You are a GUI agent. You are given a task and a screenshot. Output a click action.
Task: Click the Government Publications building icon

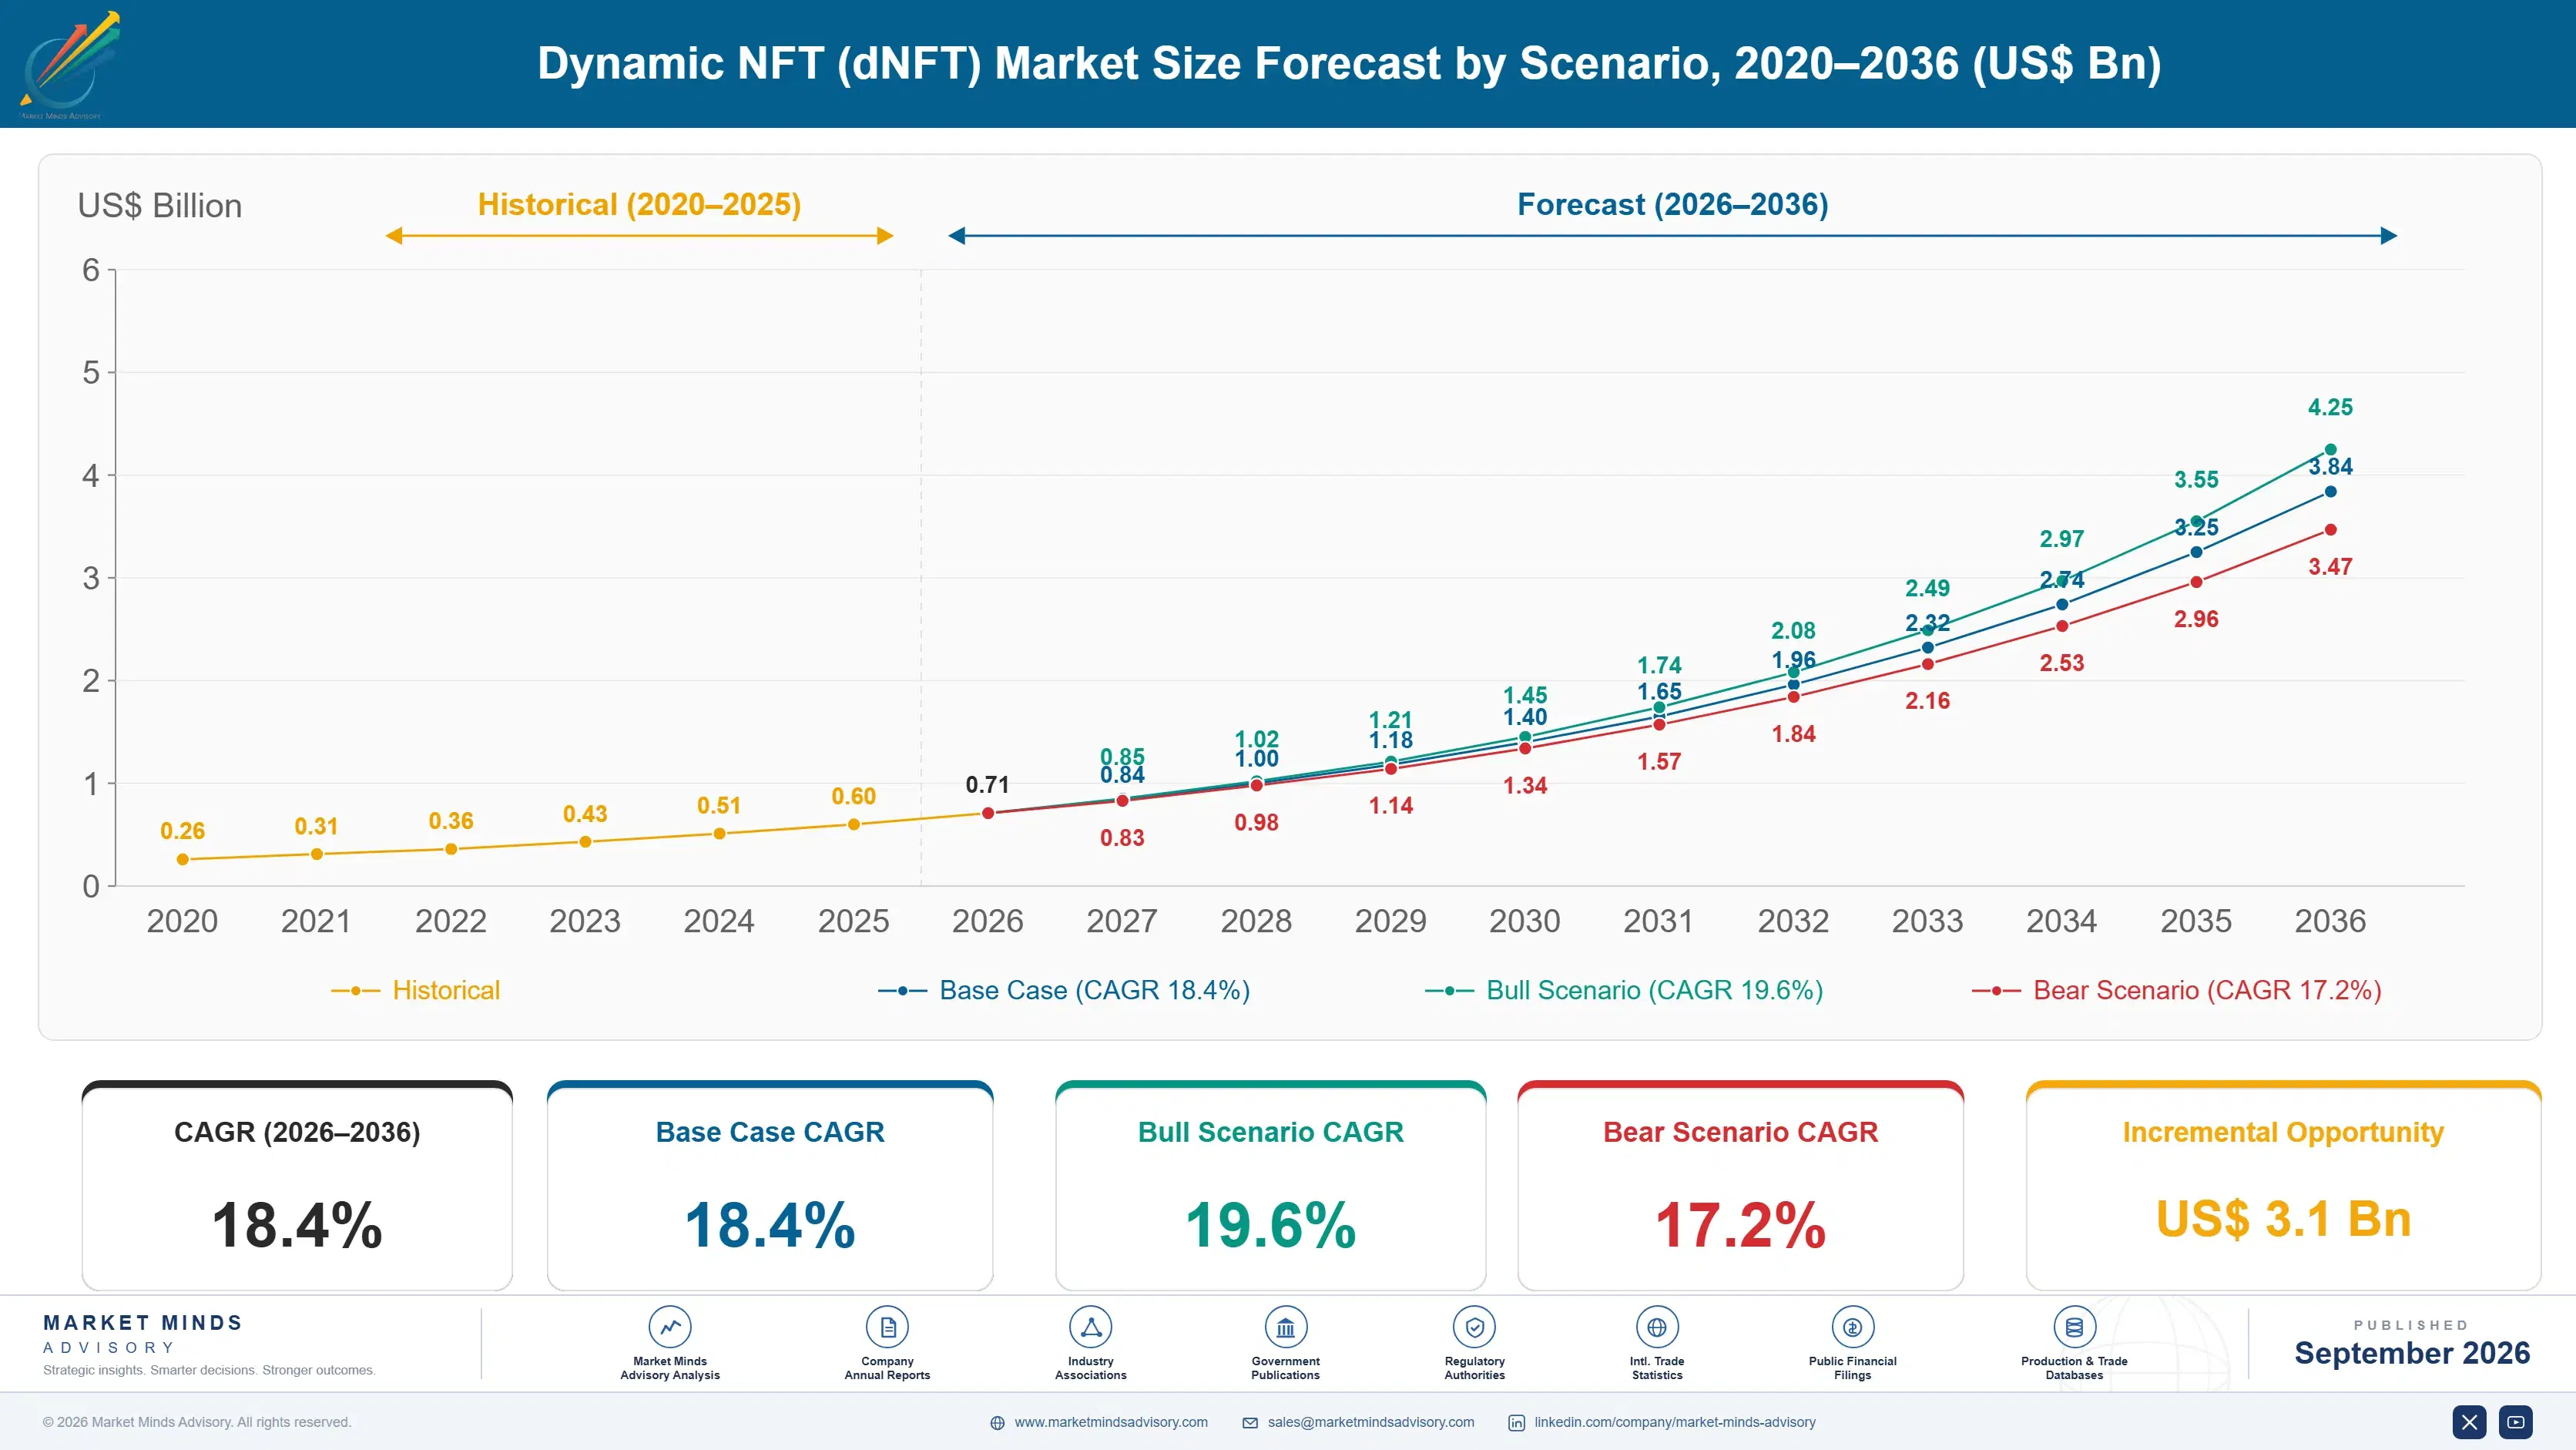tap(1285, 1327)
